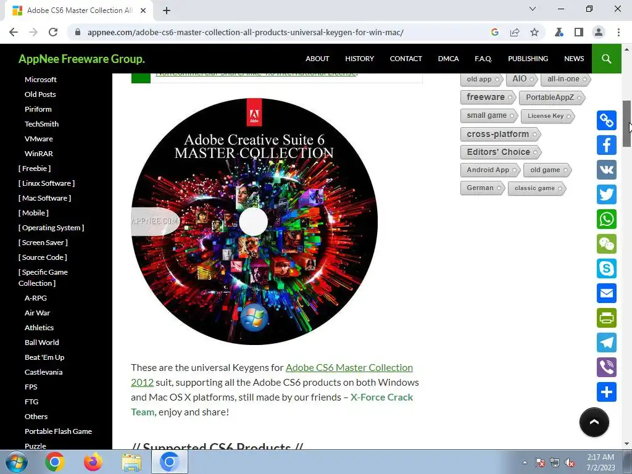Go back with browser back arrow
This screenshot has width=632, height=474.
(x=14, y=32)
